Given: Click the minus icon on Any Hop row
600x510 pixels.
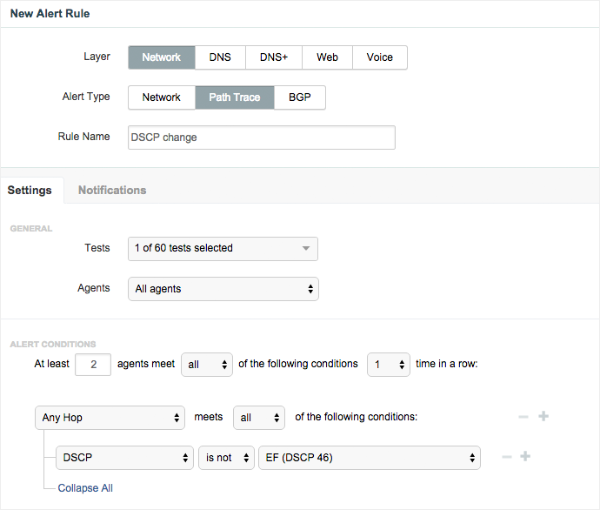Looking at the screenshot, I should tap(523, 417).
